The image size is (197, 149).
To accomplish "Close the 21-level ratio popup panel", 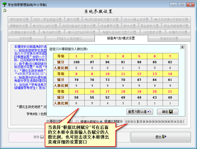I will click(x=182, y=47).
